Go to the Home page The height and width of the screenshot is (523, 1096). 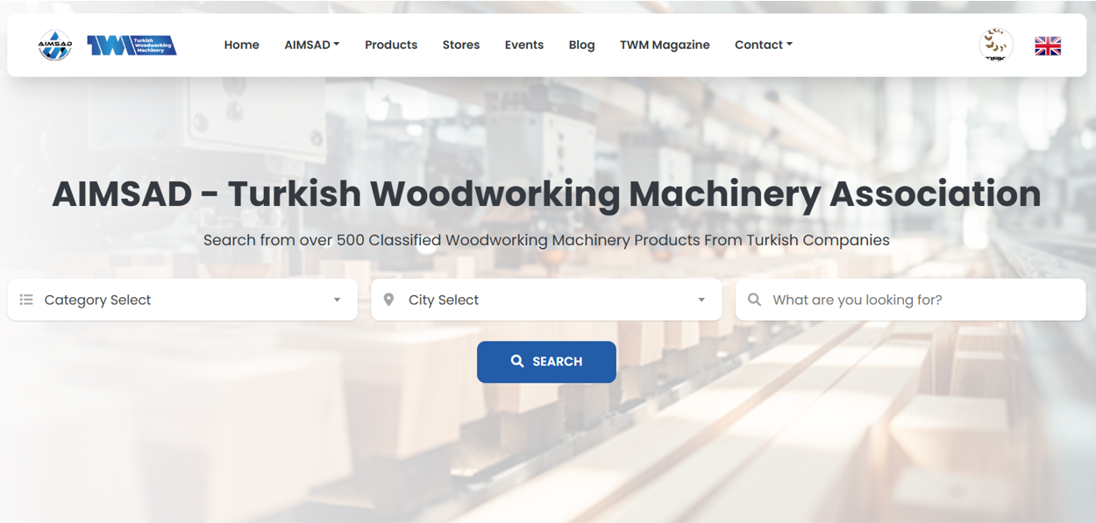coord(241,45)
